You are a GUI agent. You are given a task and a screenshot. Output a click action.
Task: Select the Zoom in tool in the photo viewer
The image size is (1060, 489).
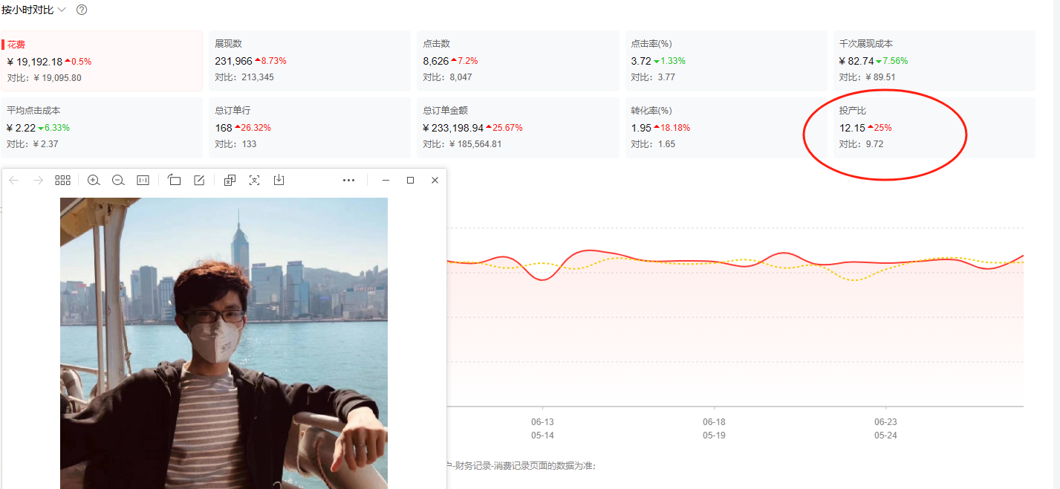point(94,180)
